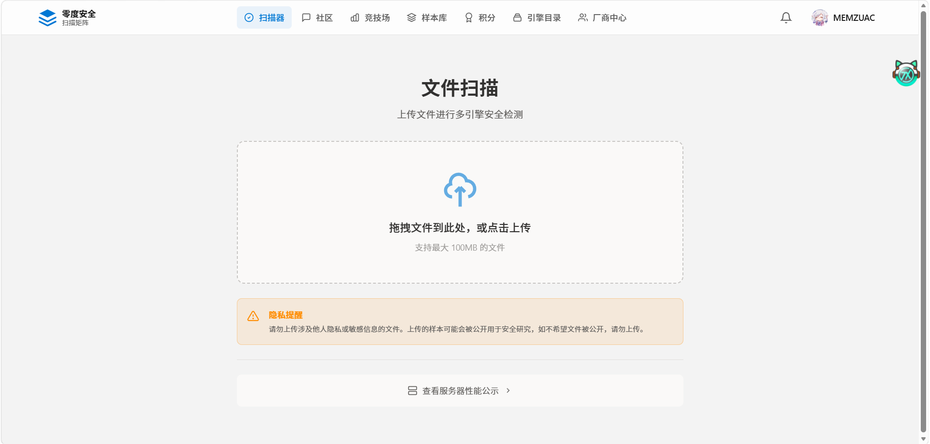Click the 隐私提醒 heading

click(x=285, y=315)
